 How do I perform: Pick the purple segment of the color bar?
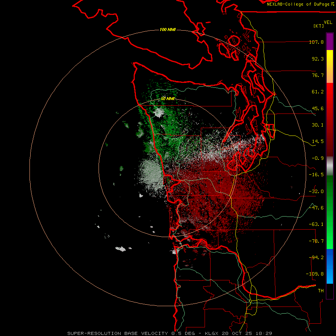pos(330,41)
